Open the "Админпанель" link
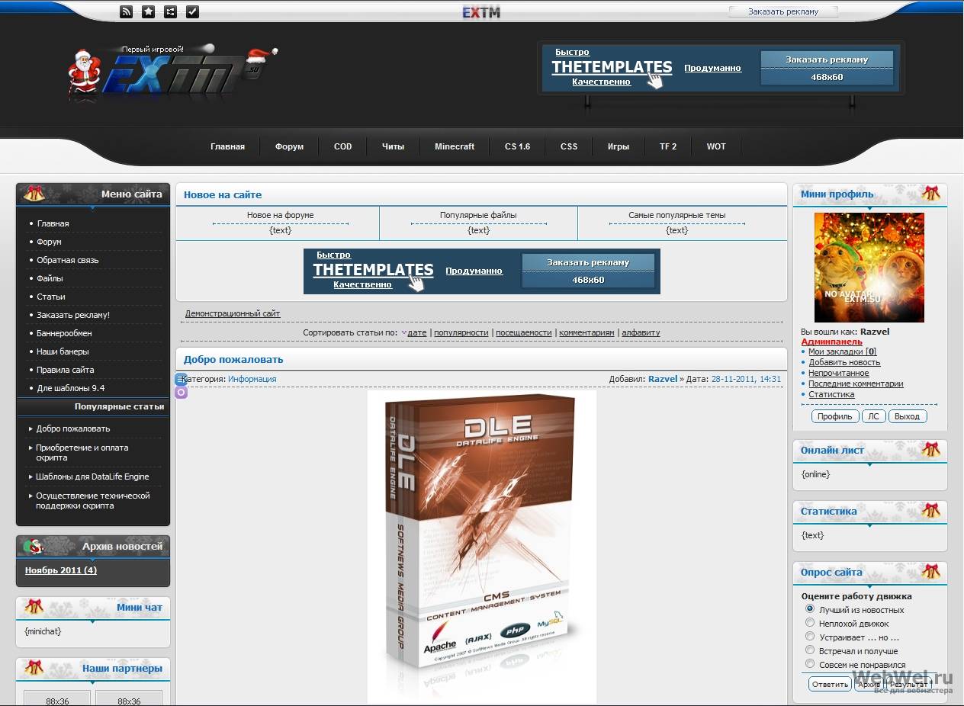The height and width of the screenshot is (706, 964). 831,342
